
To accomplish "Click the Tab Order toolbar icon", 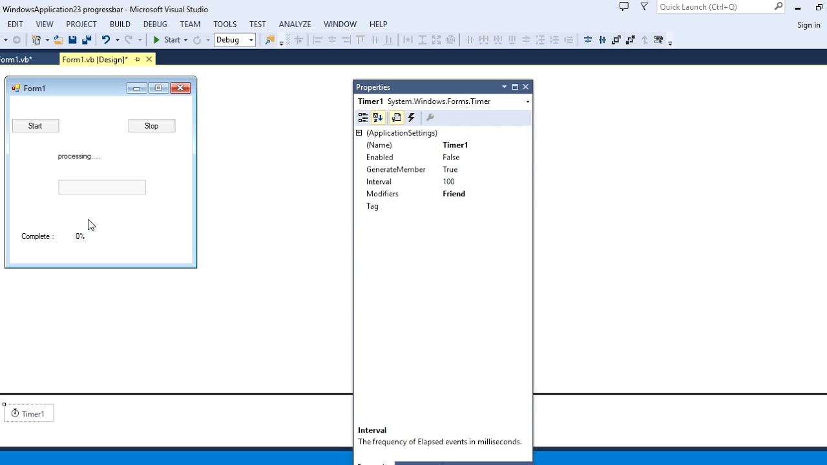I will pyautogui.click(x=658, y=40).
